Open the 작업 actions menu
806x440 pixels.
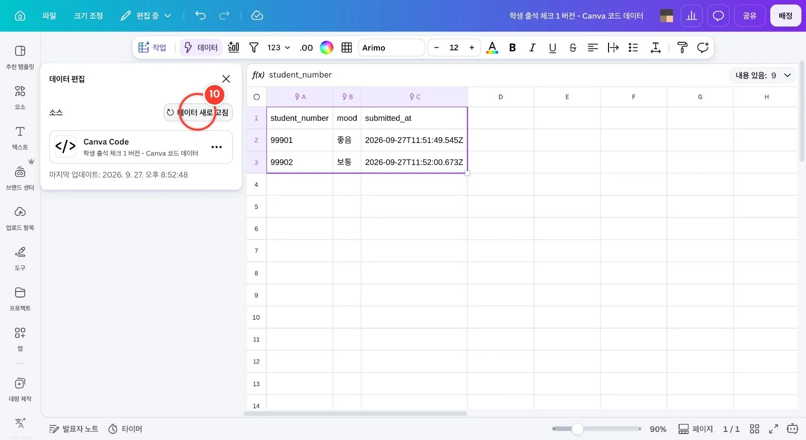[152, 47]
